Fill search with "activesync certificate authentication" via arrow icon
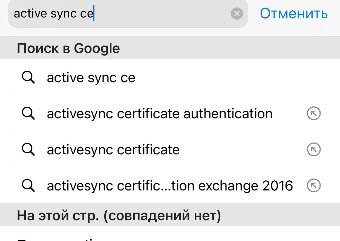Viewport: 340px width, 241px height. point(314,113)
